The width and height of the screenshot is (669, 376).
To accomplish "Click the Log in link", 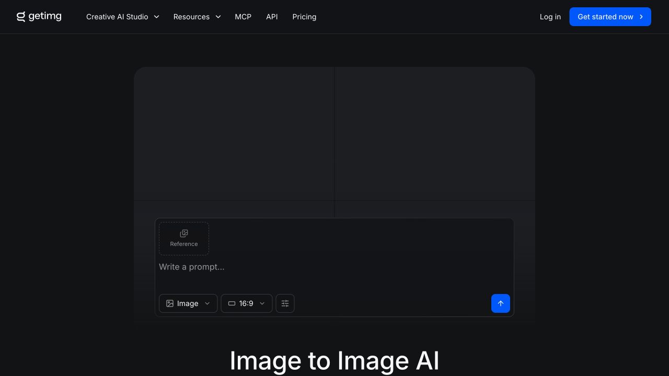I will click(x=550, y=17).
